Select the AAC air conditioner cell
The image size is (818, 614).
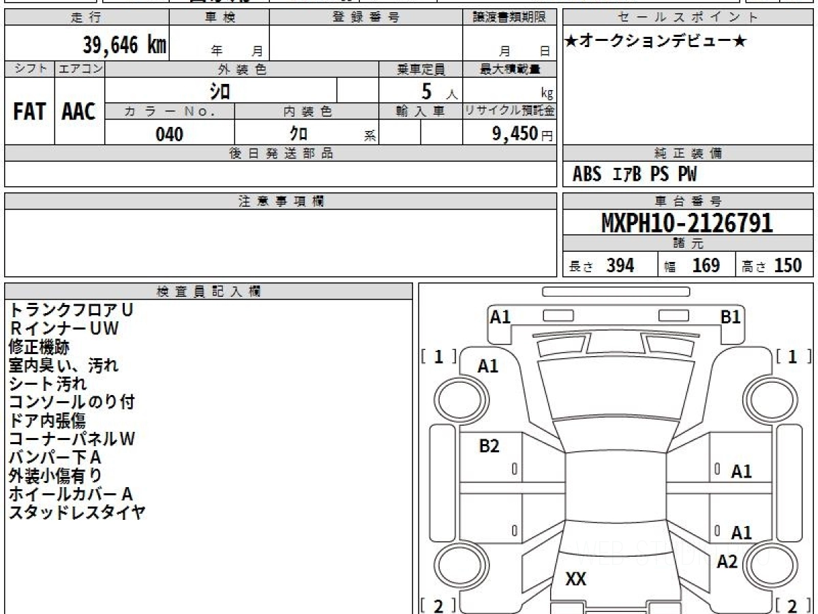coord(79,111)
